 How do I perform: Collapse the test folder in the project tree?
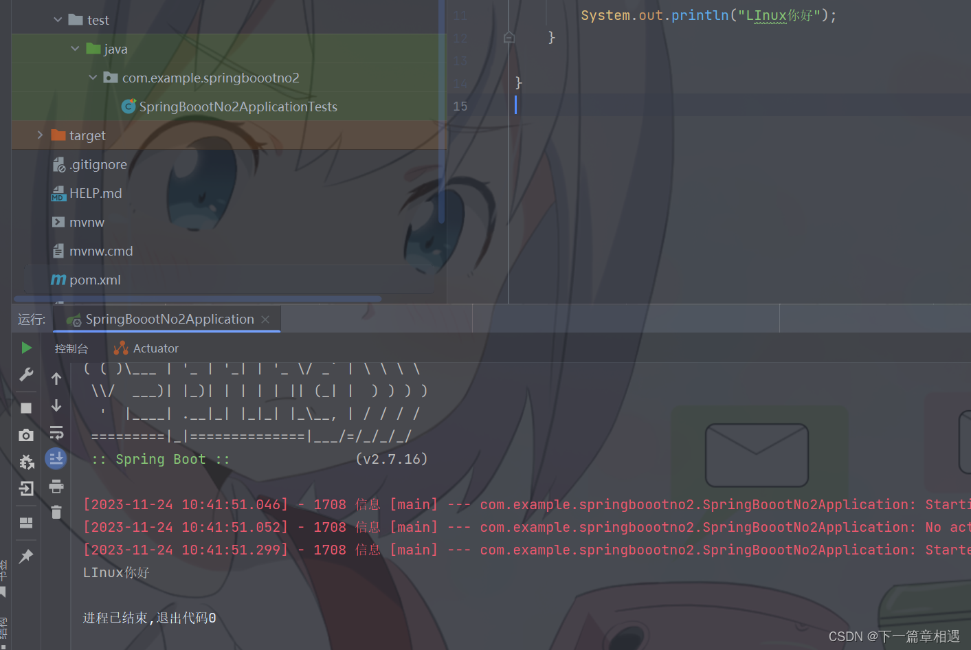(x=58, y=19)
